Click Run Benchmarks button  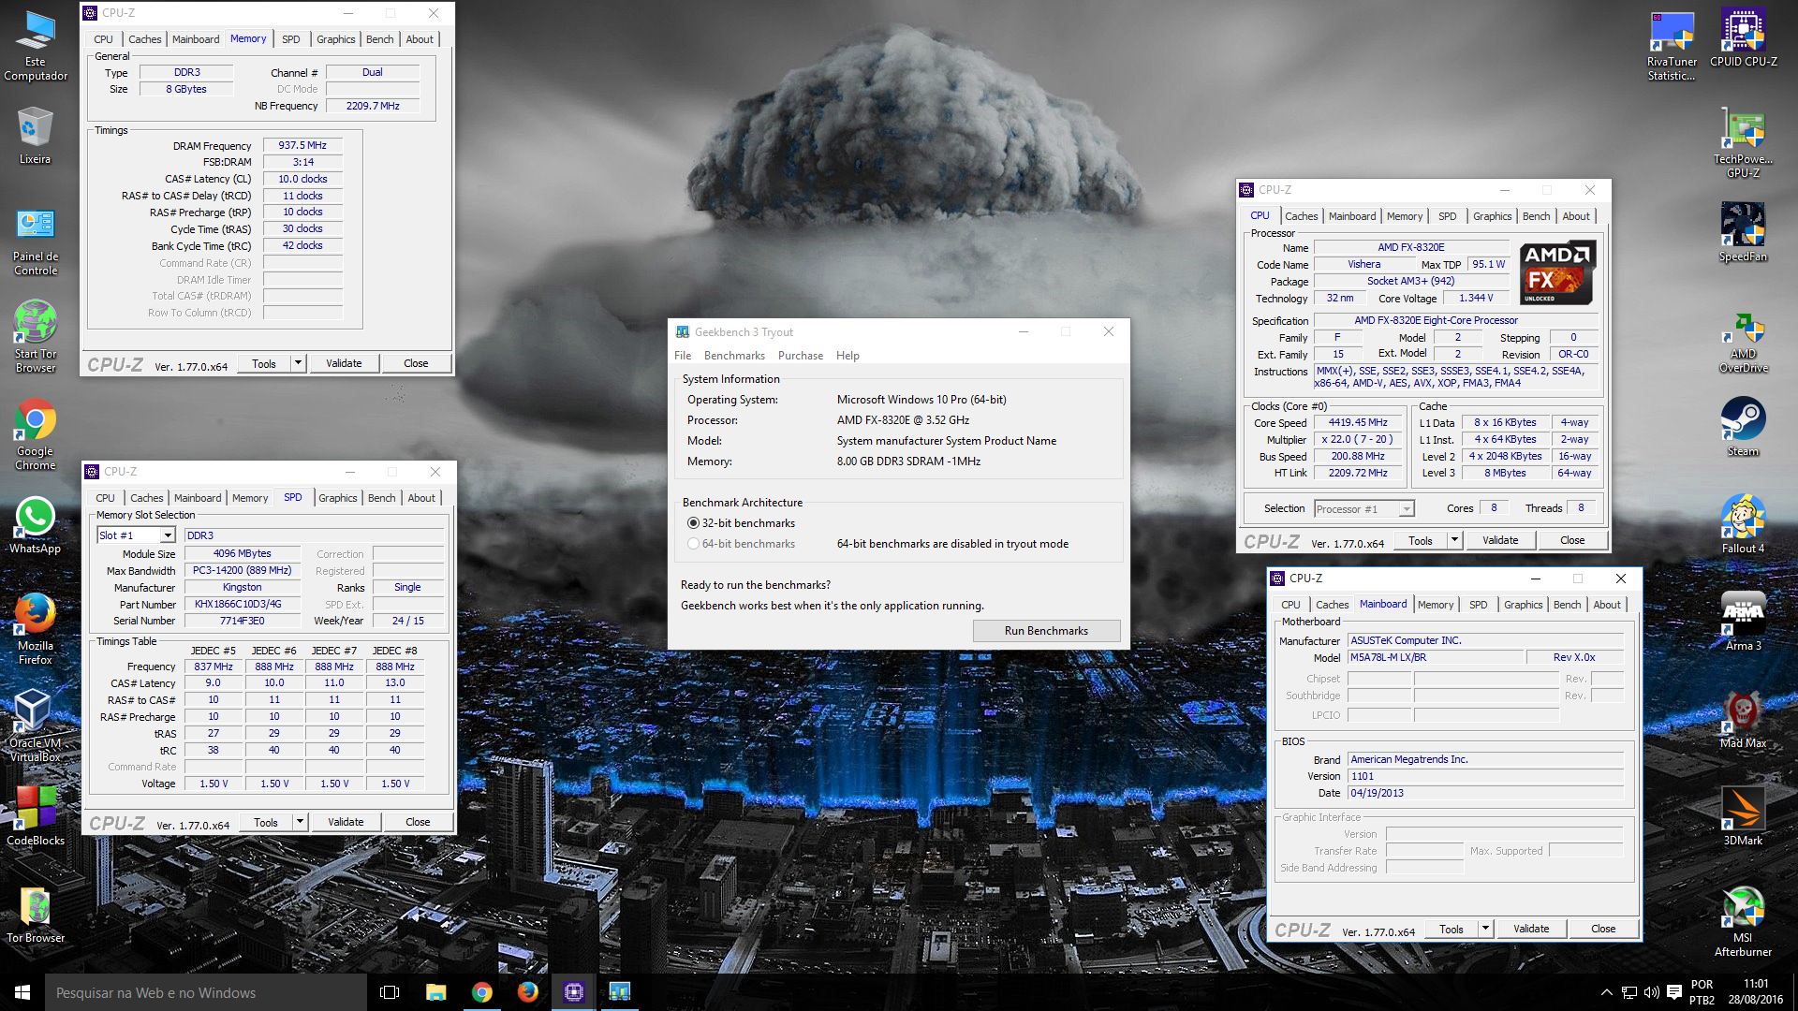tap(1046, 631)
